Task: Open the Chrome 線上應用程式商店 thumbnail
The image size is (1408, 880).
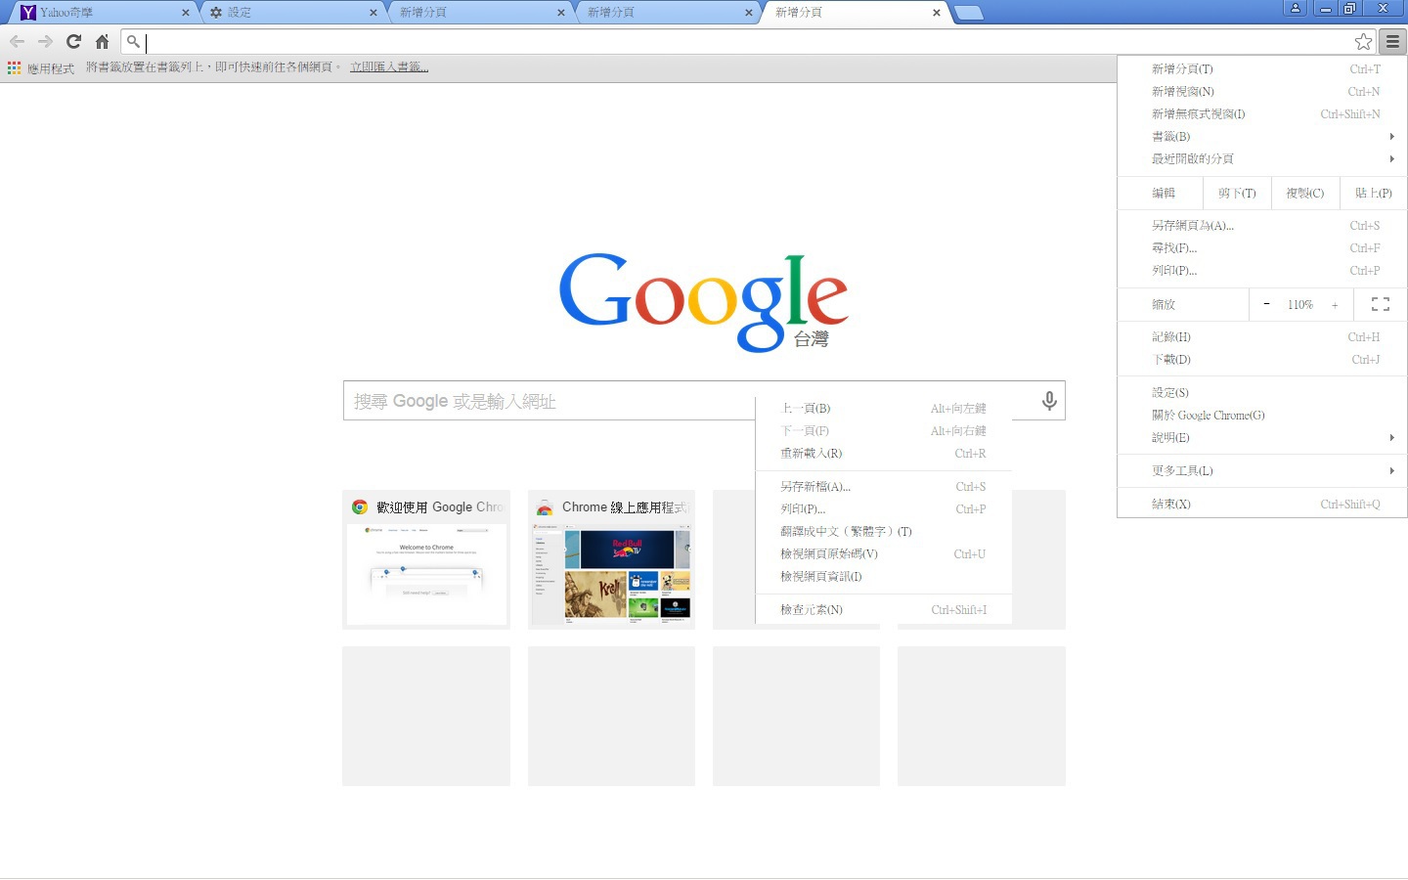Action: 611,559
